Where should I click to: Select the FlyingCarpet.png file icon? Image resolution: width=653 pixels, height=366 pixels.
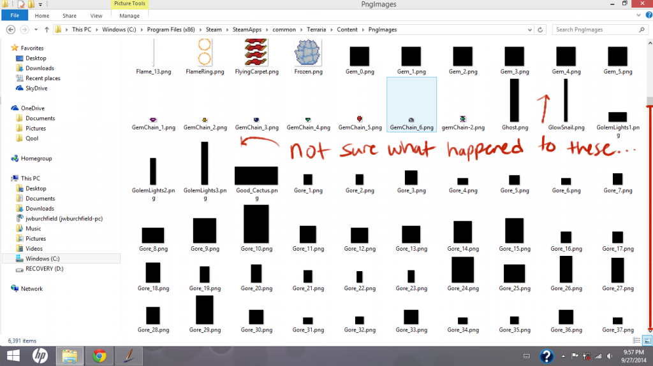pos(256,52)
